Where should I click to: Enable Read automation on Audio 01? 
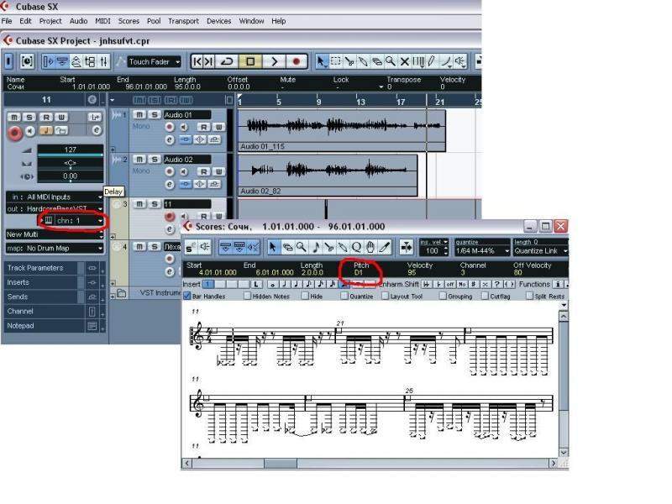(203, 128)
